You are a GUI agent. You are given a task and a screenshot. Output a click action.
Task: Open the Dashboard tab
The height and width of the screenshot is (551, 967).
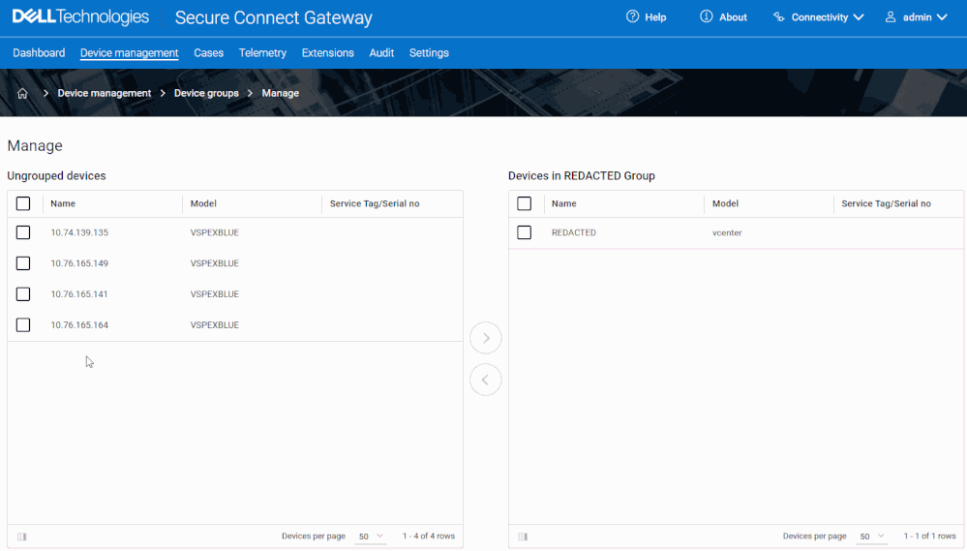39,53
